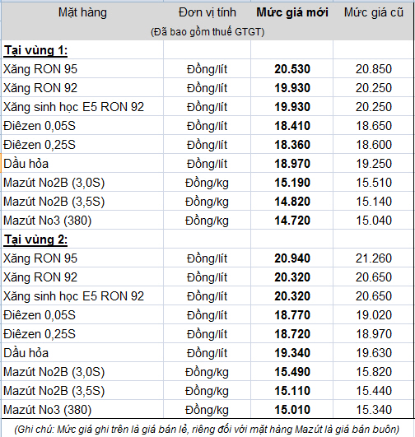Screen dimensions: 415x437
Task: Click the 'Đơn vị tính' header cell
Action: [x=207, y=12]
